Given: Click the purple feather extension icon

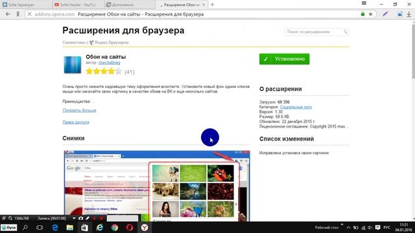Looking at the screenshot, I should (x=385, y=14).
